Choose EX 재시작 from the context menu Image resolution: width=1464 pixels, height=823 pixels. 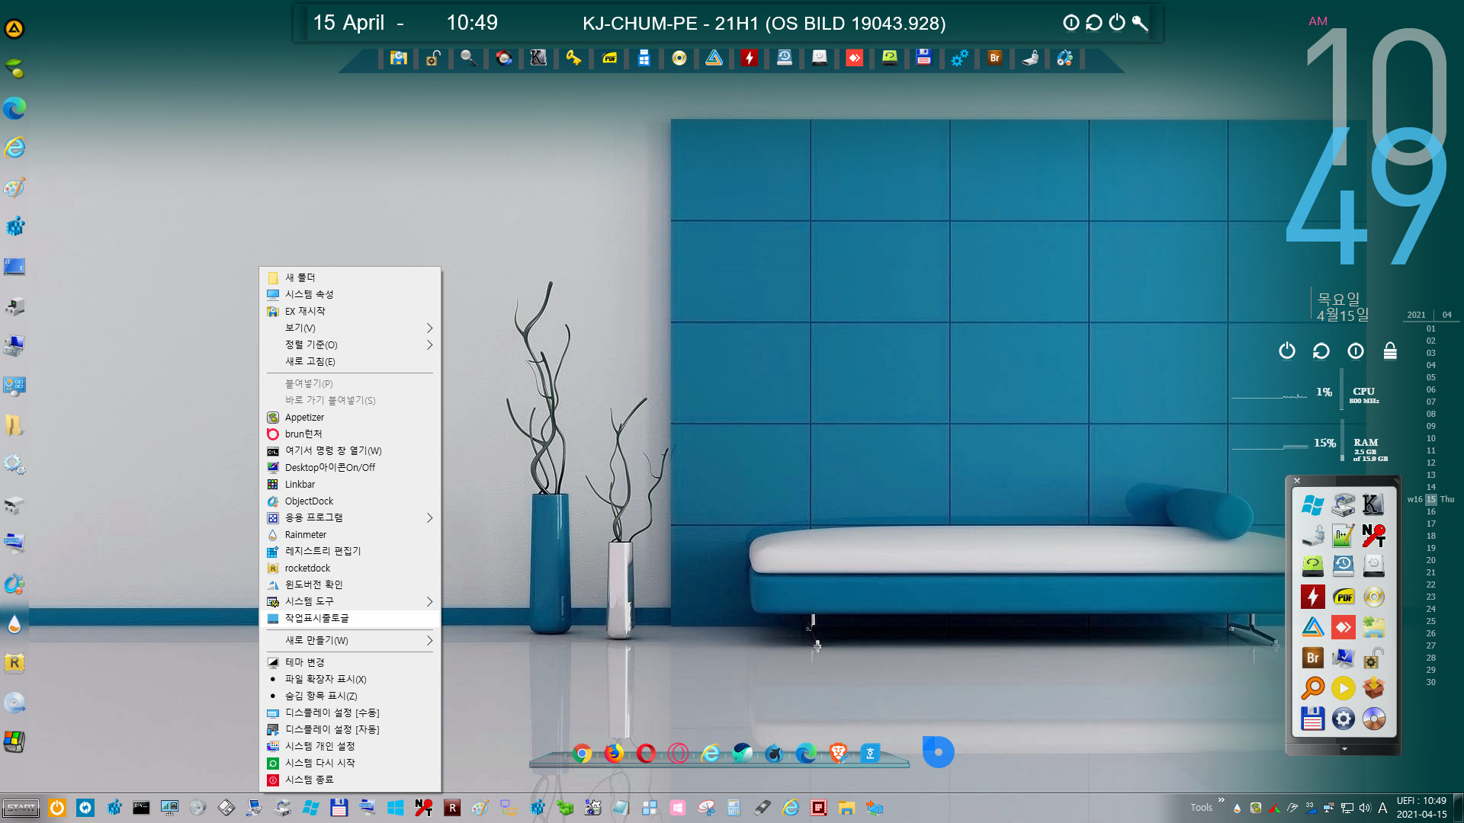coord(350,311)
